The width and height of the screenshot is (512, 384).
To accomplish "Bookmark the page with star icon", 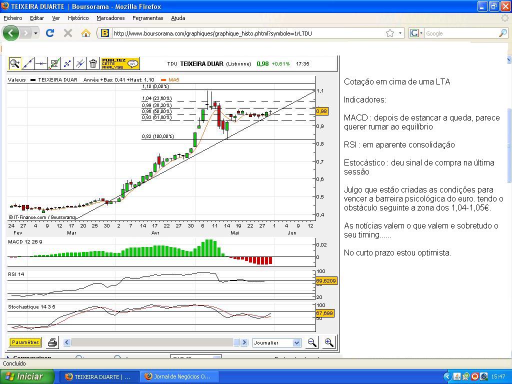I will pos(390,33).
